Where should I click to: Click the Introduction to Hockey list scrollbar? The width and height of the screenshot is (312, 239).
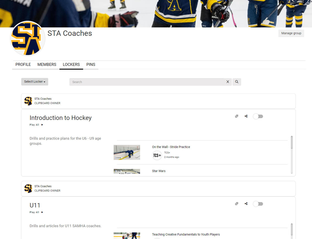click(x=292, y=142)
